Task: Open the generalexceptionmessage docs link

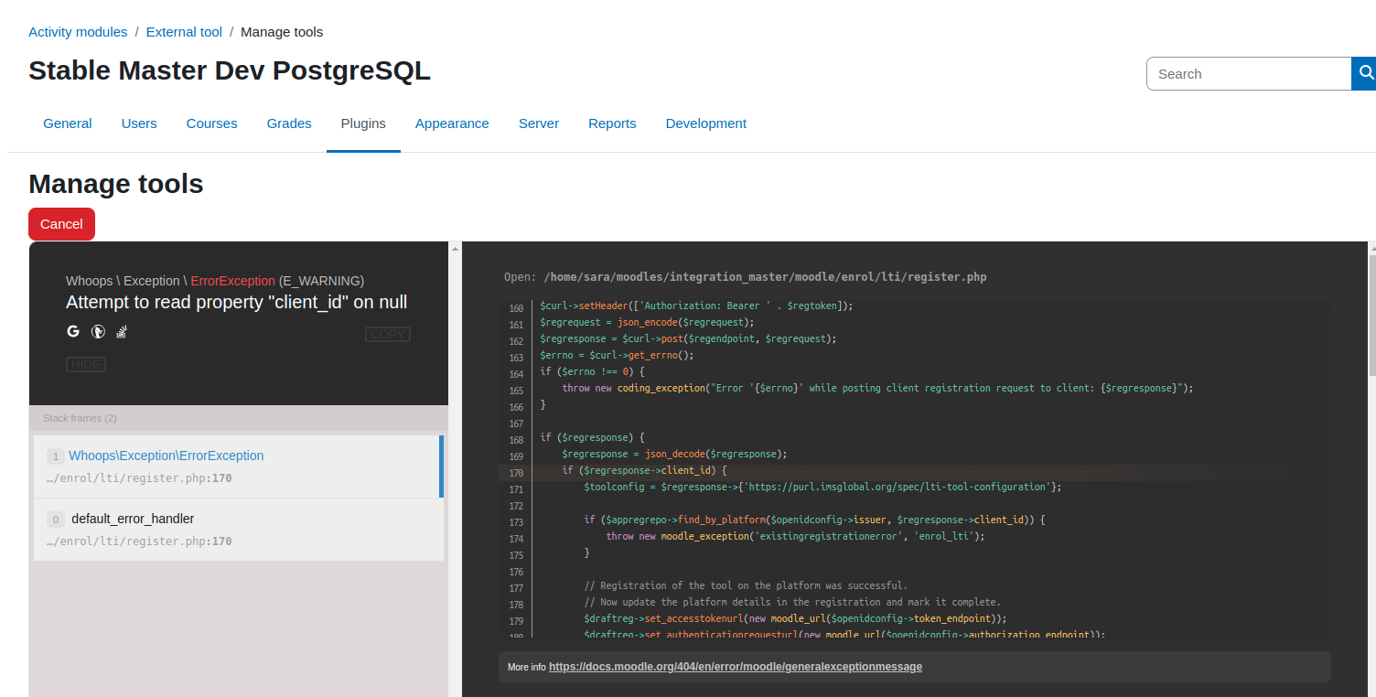Action: point(736,667)
